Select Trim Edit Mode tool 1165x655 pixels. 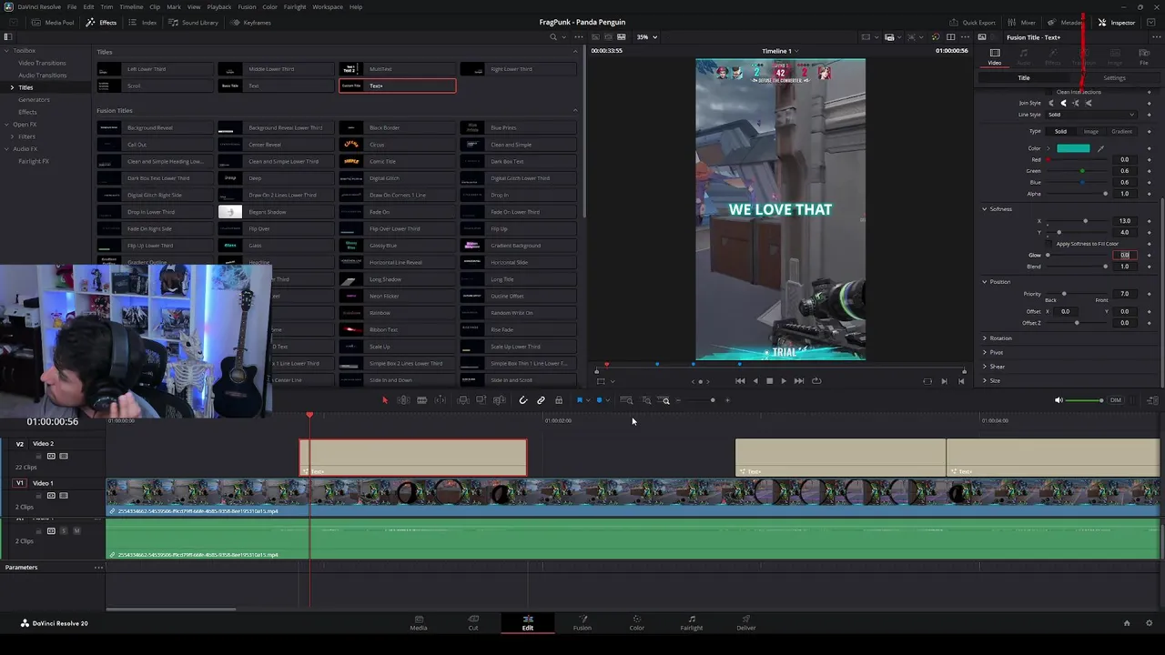[403, 400]
